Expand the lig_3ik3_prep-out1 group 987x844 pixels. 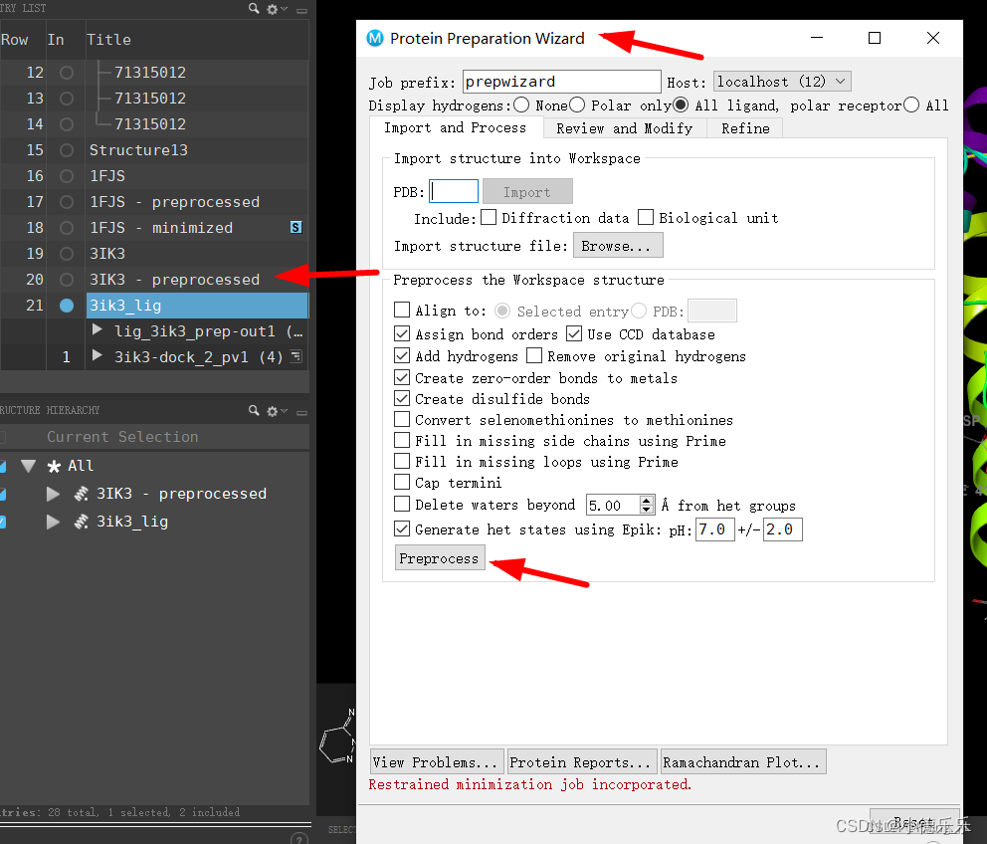97,330
